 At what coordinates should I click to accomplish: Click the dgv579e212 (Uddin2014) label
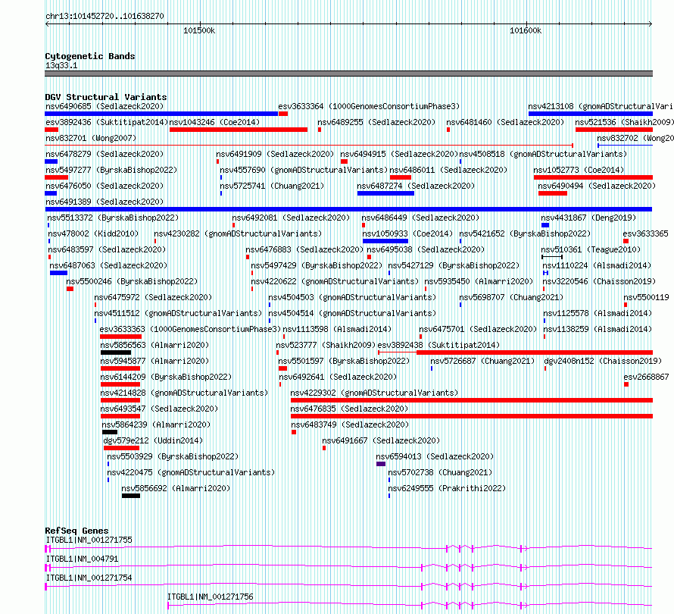tap(152, 440)
